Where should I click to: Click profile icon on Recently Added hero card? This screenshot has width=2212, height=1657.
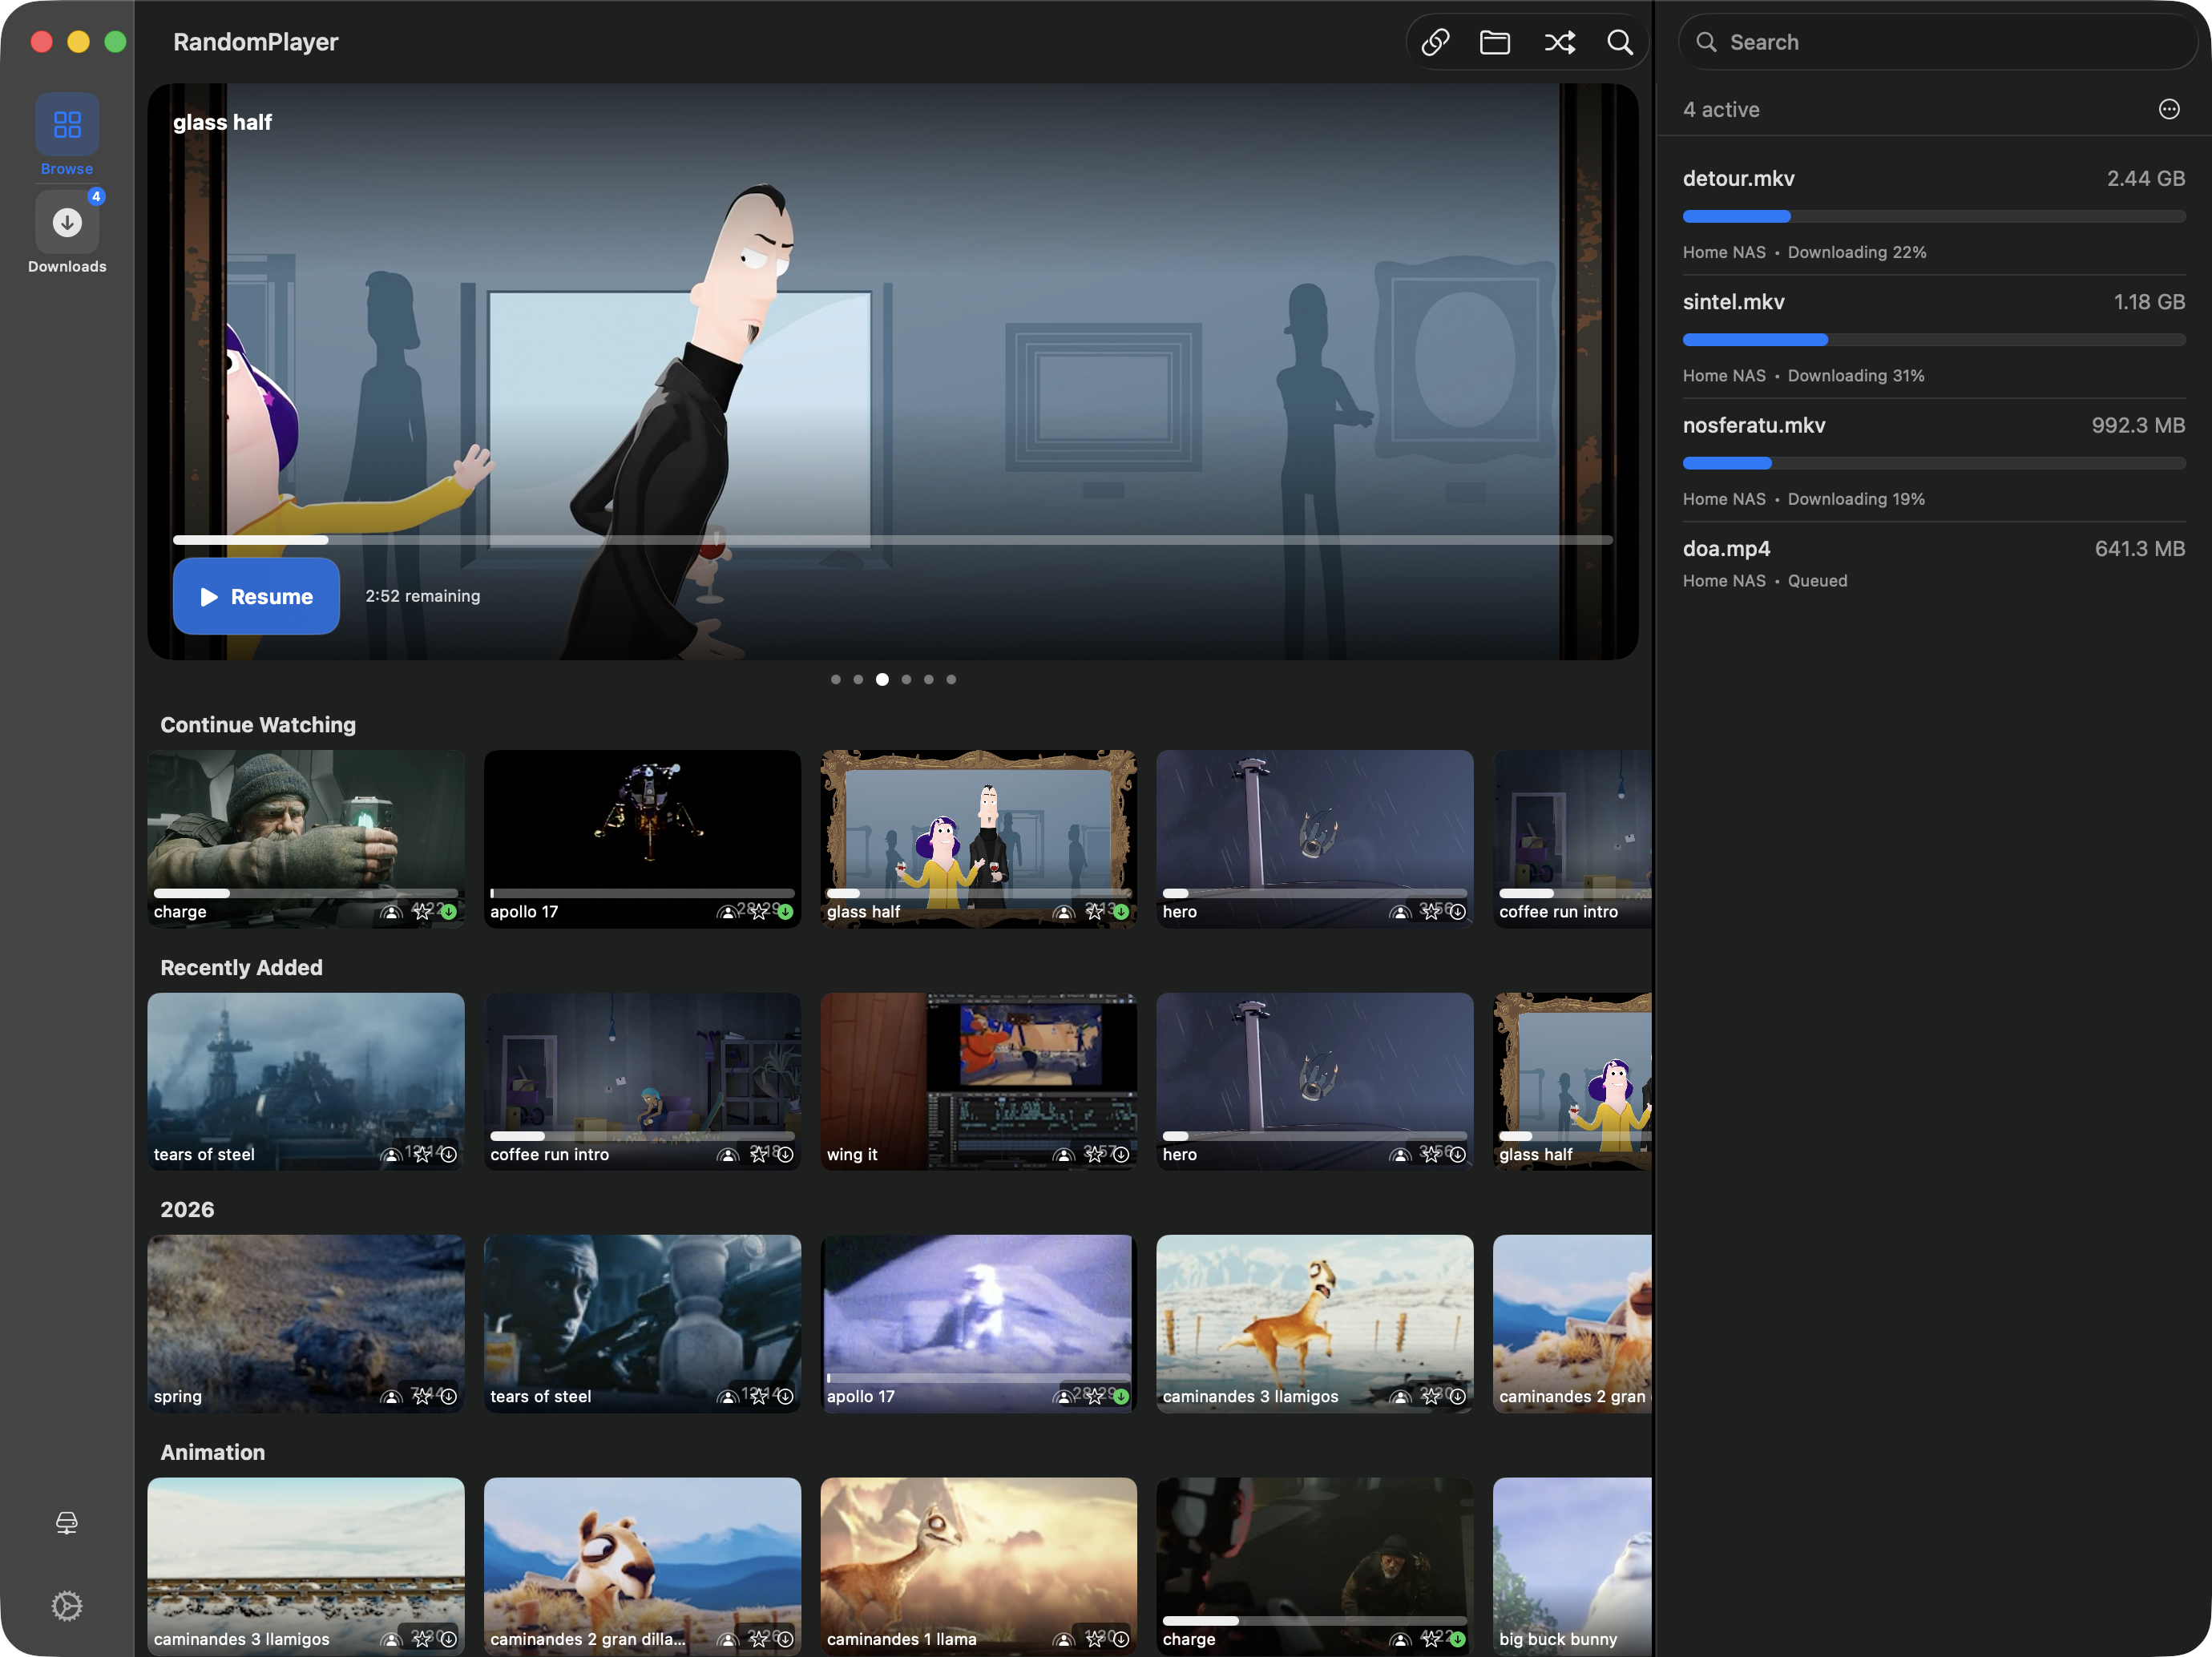tap(1400, 1154)
